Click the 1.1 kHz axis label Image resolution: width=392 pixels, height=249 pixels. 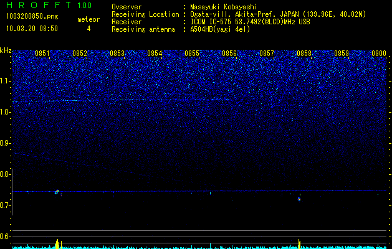pyautogui.click(x=6, y=81)
